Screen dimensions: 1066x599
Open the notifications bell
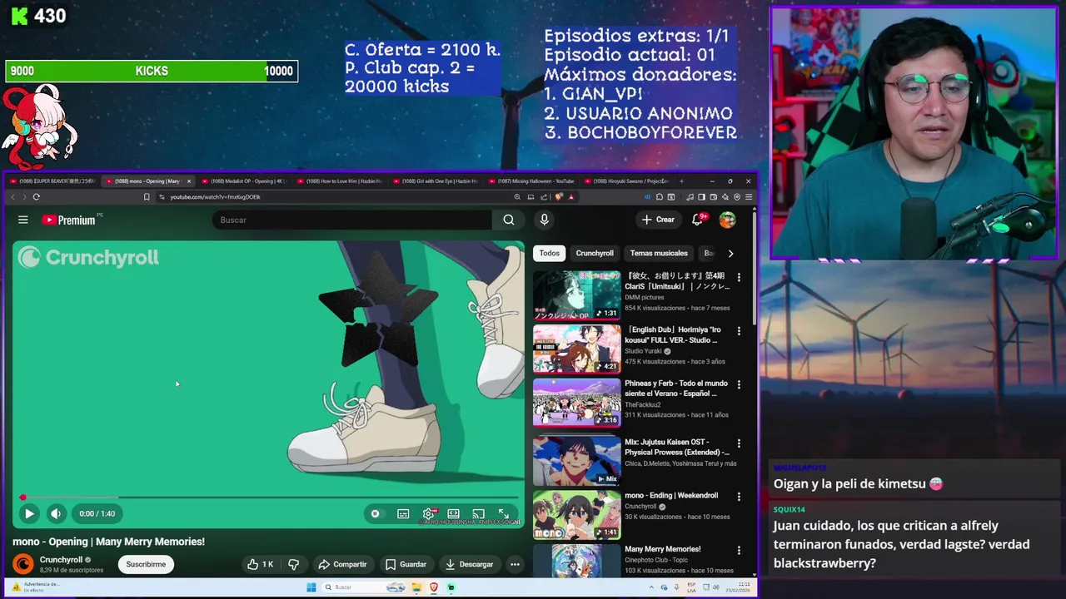click(x=698, y=220)
